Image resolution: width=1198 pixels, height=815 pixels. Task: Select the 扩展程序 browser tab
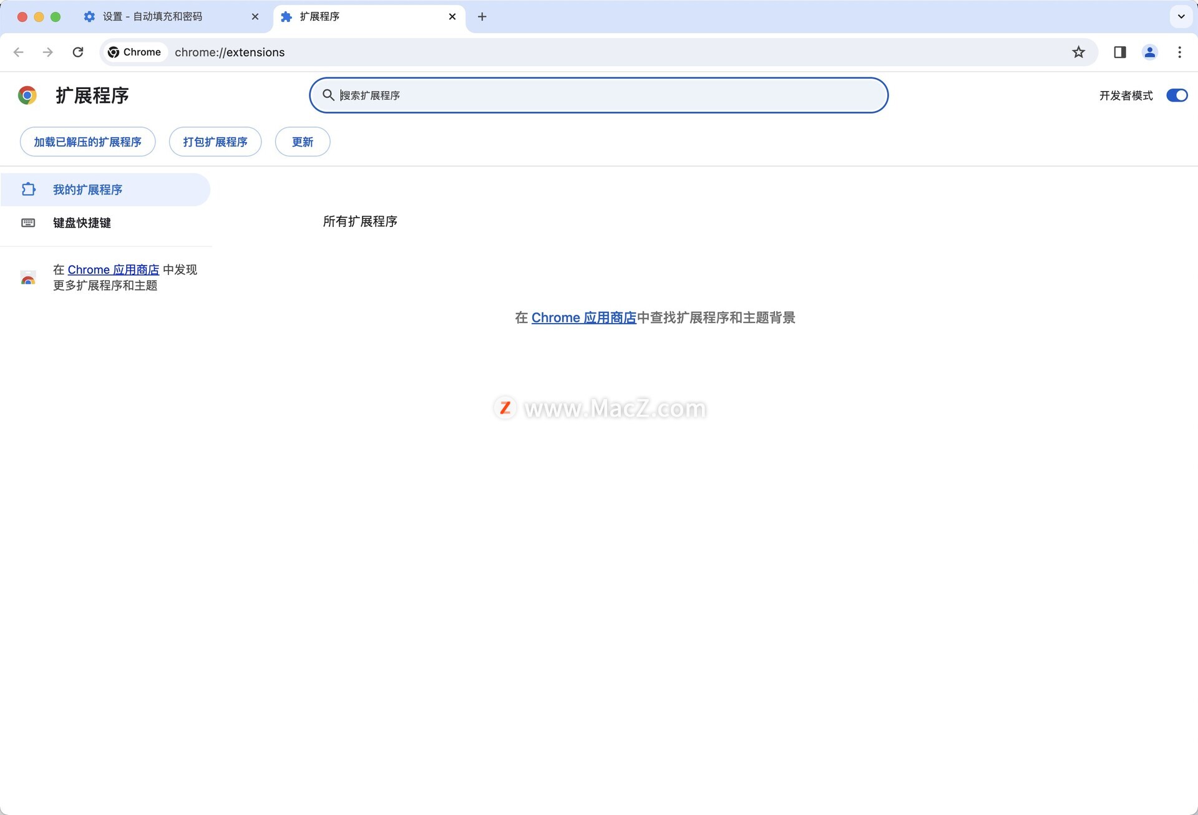(x=369, y=17)
